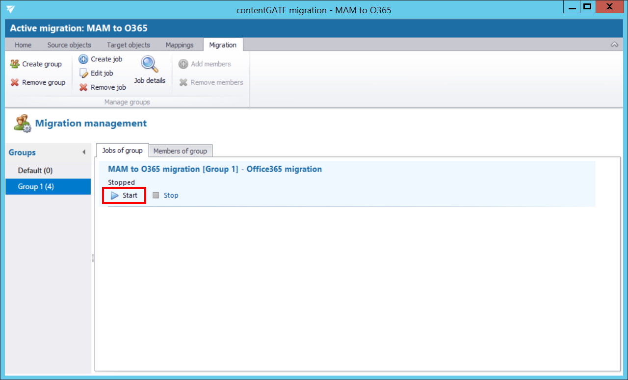Click the Create job plus icon
The image size is (628, 380).
(x=83, y=59)
